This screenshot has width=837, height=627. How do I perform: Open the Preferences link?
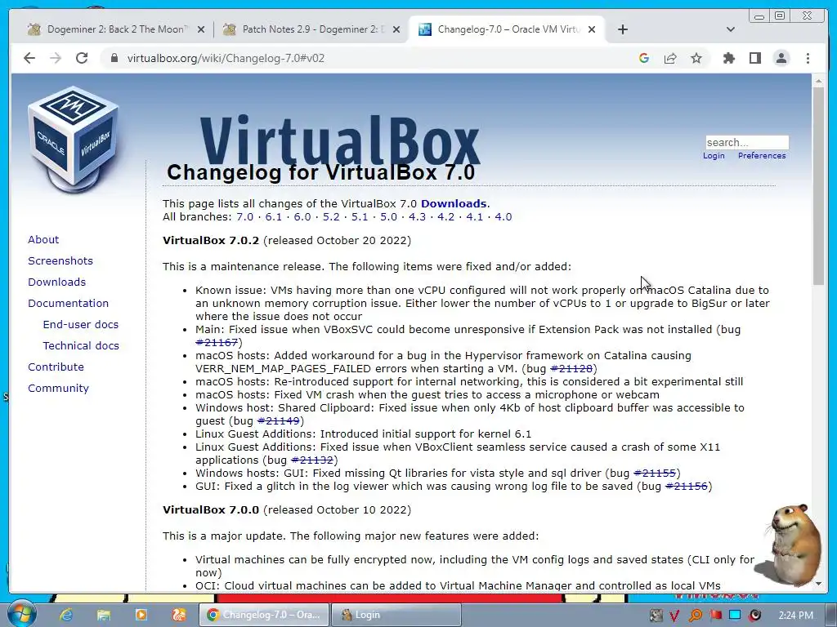(x=762, y=156)
